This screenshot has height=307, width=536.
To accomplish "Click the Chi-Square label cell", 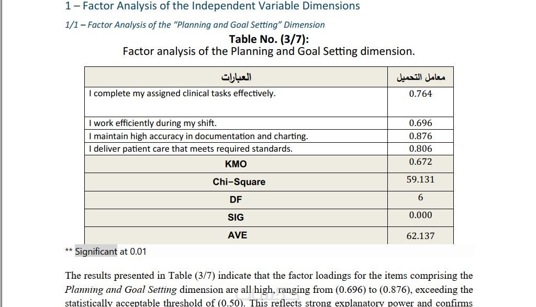I will [x=239, y=182].
